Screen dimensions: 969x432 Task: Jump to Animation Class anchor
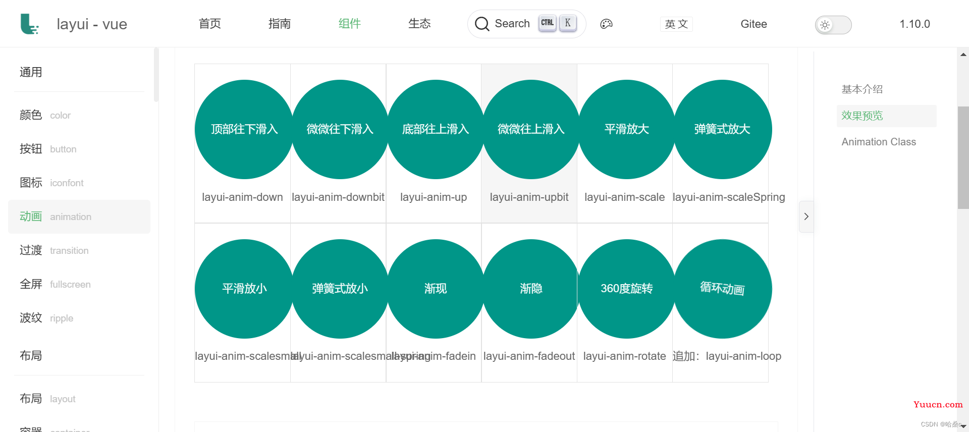click(879, 142)
